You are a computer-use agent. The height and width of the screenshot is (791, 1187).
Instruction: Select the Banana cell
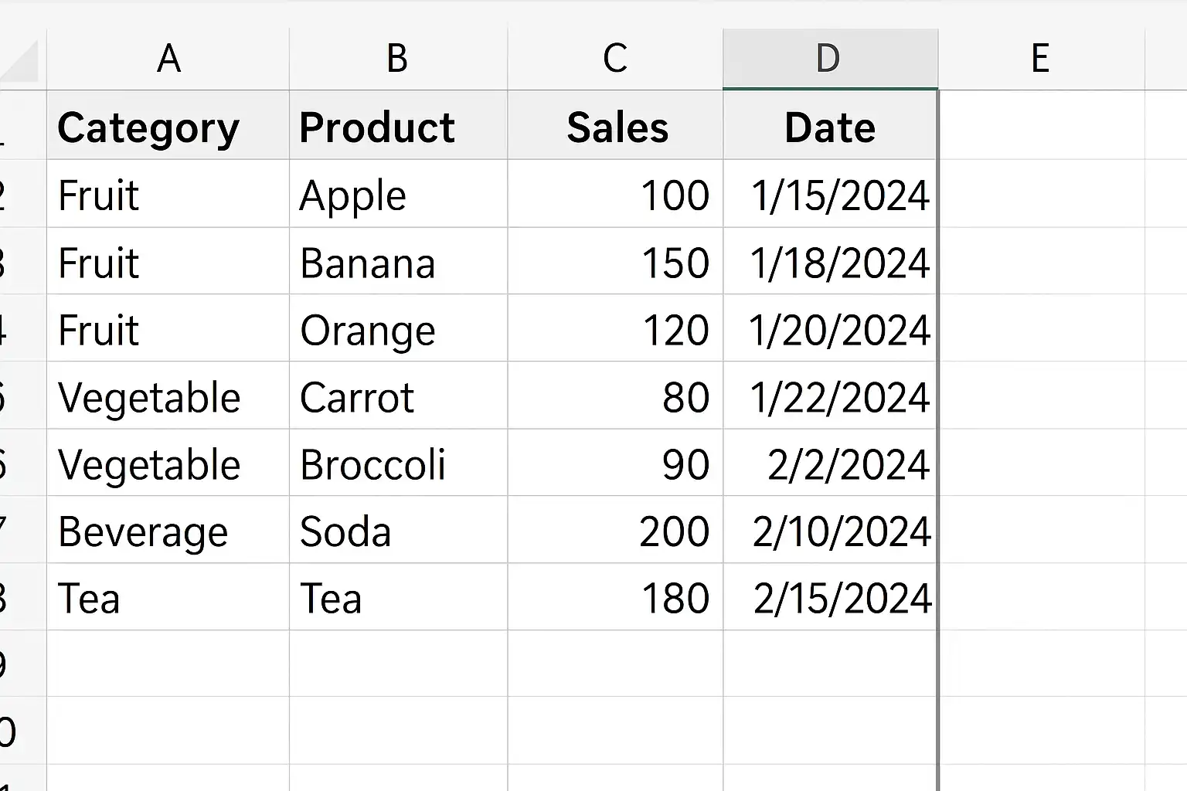pos(398,261)
